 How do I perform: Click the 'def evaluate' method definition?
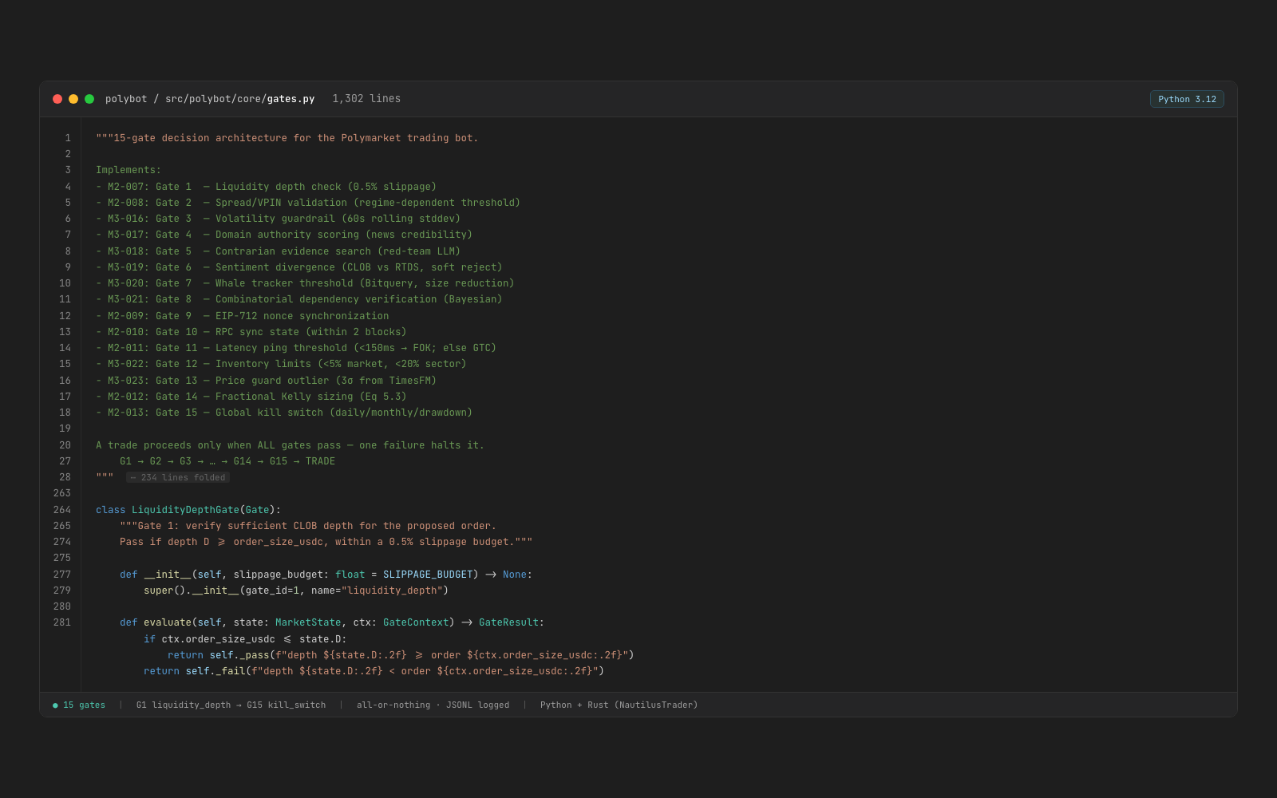pyautogui.click(x=332, y=622)
